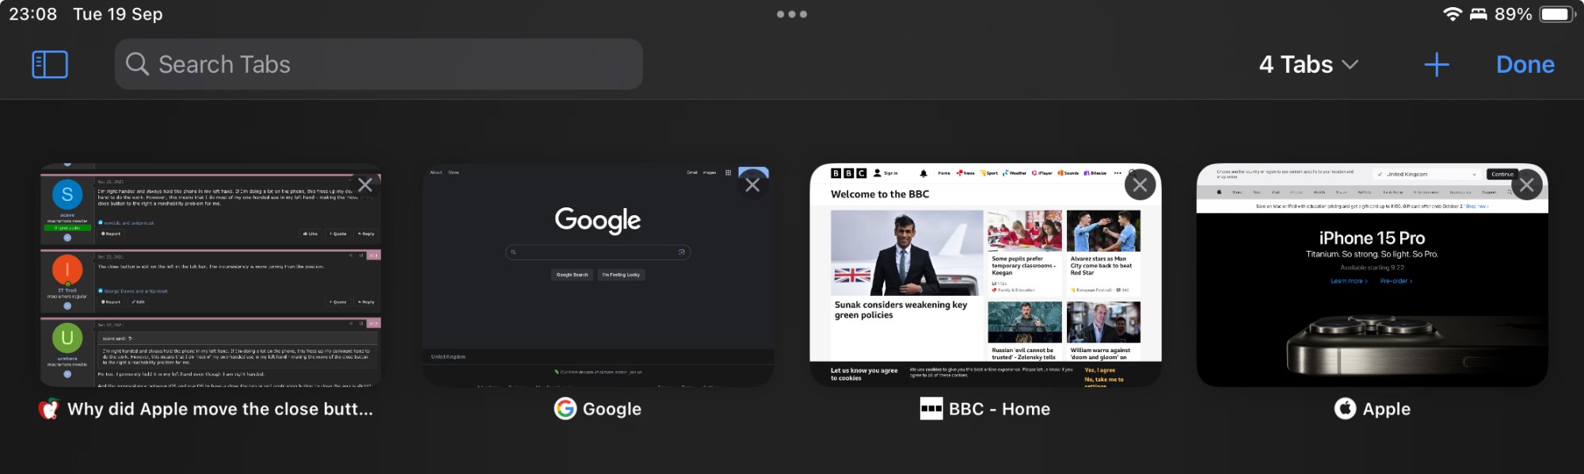Tap the 23:08 clock

(33, 14)
